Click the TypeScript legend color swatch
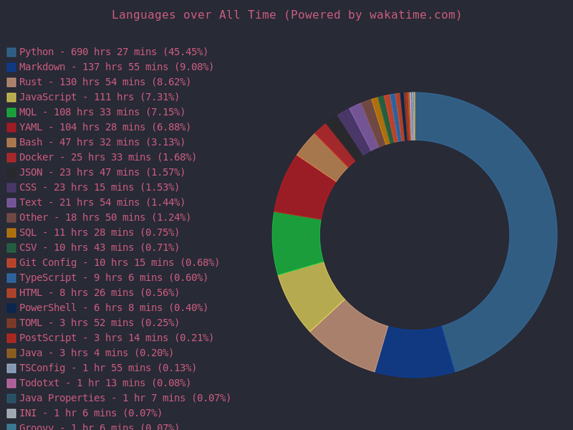The image size is (573, 430). coord(11,278)
